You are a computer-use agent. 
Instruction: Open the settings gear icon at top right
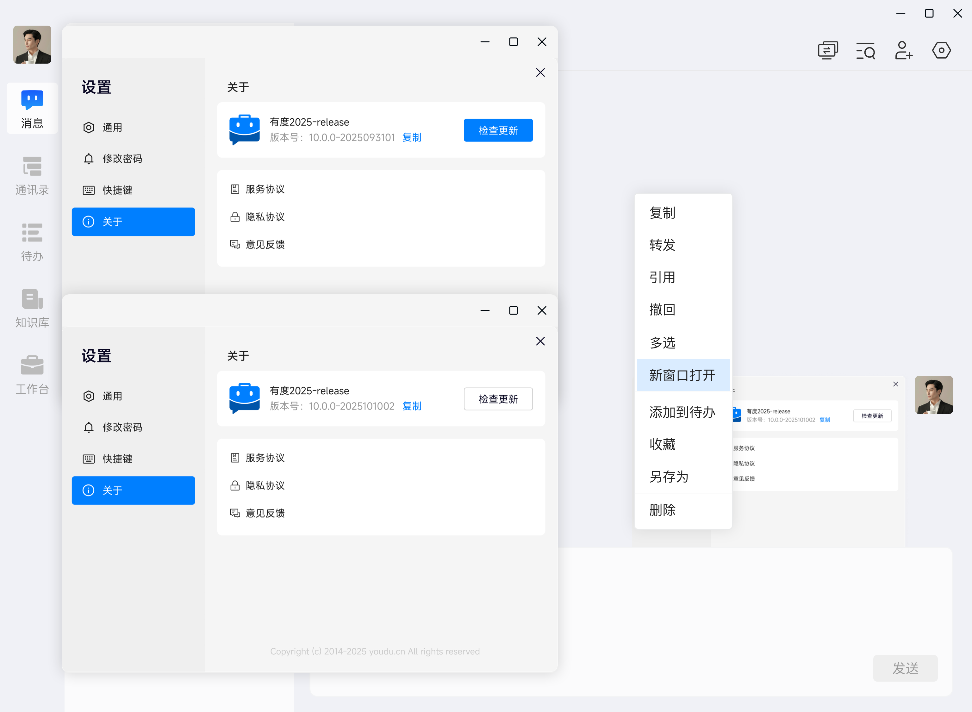[x=941, y=50]
